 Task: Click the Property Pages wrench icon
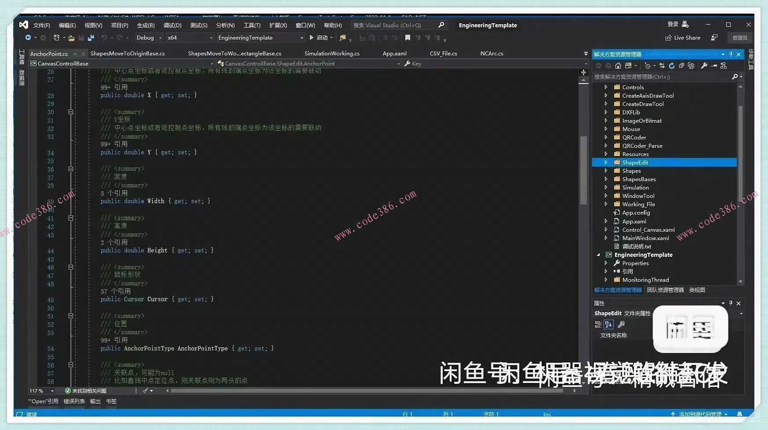[621, 324]
